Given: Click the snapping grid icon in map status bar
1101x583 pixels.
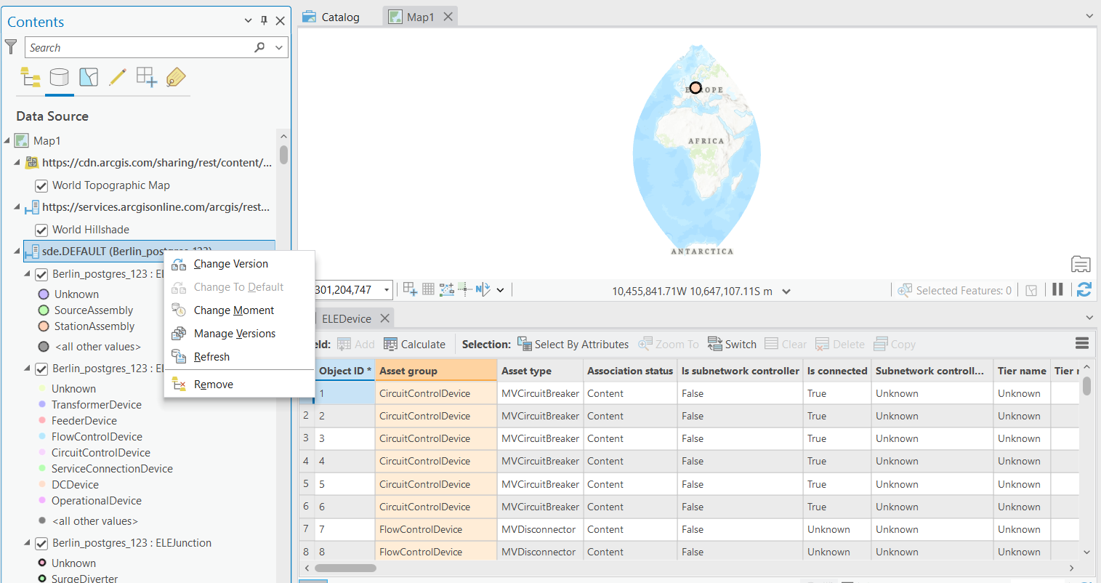Looking at the screenshot, I should (x=410, y=289).
